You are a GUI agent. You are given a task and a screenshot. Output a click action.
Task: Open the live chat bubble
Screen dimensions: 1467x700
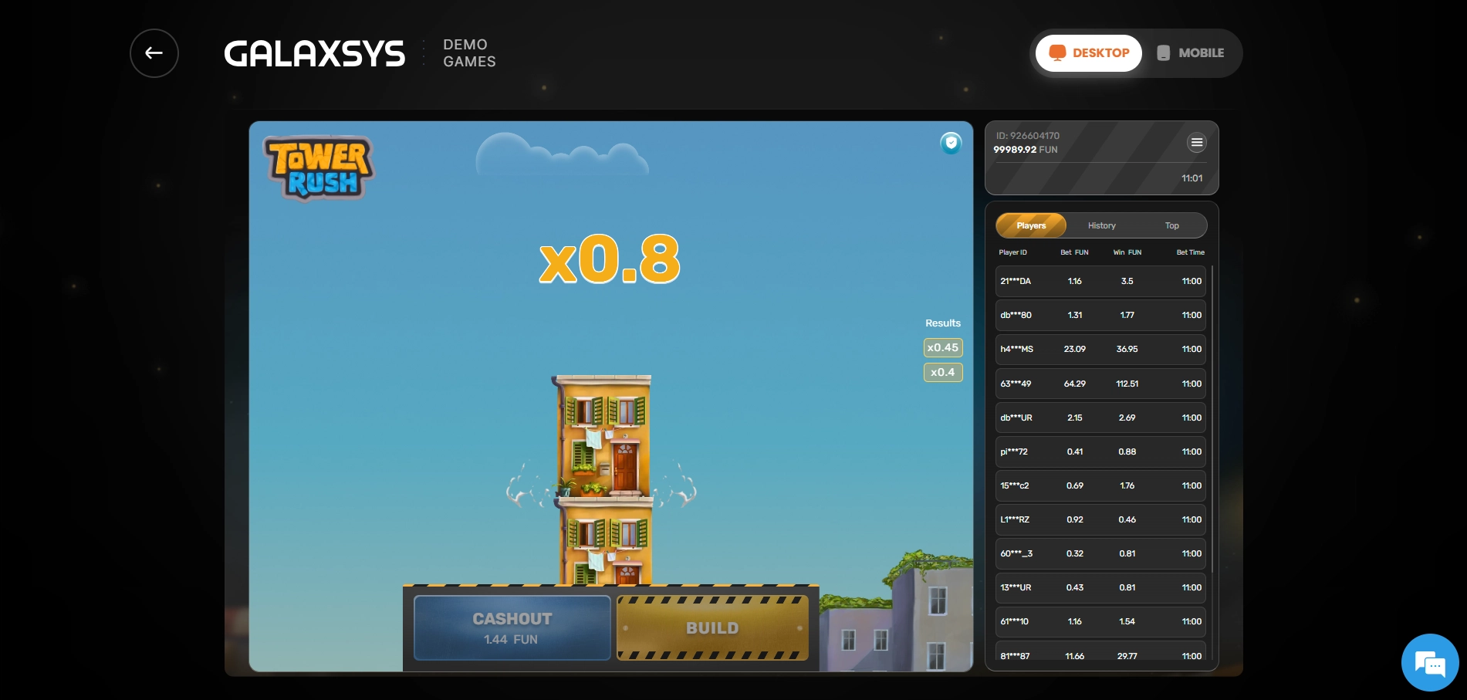coord(1430,662)
